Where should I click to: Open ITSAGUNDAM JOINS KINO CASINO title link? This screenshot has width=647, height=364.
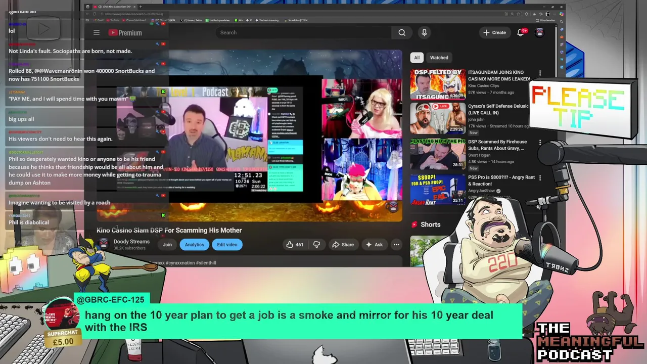pyautogui.click(x=498, y=75)
